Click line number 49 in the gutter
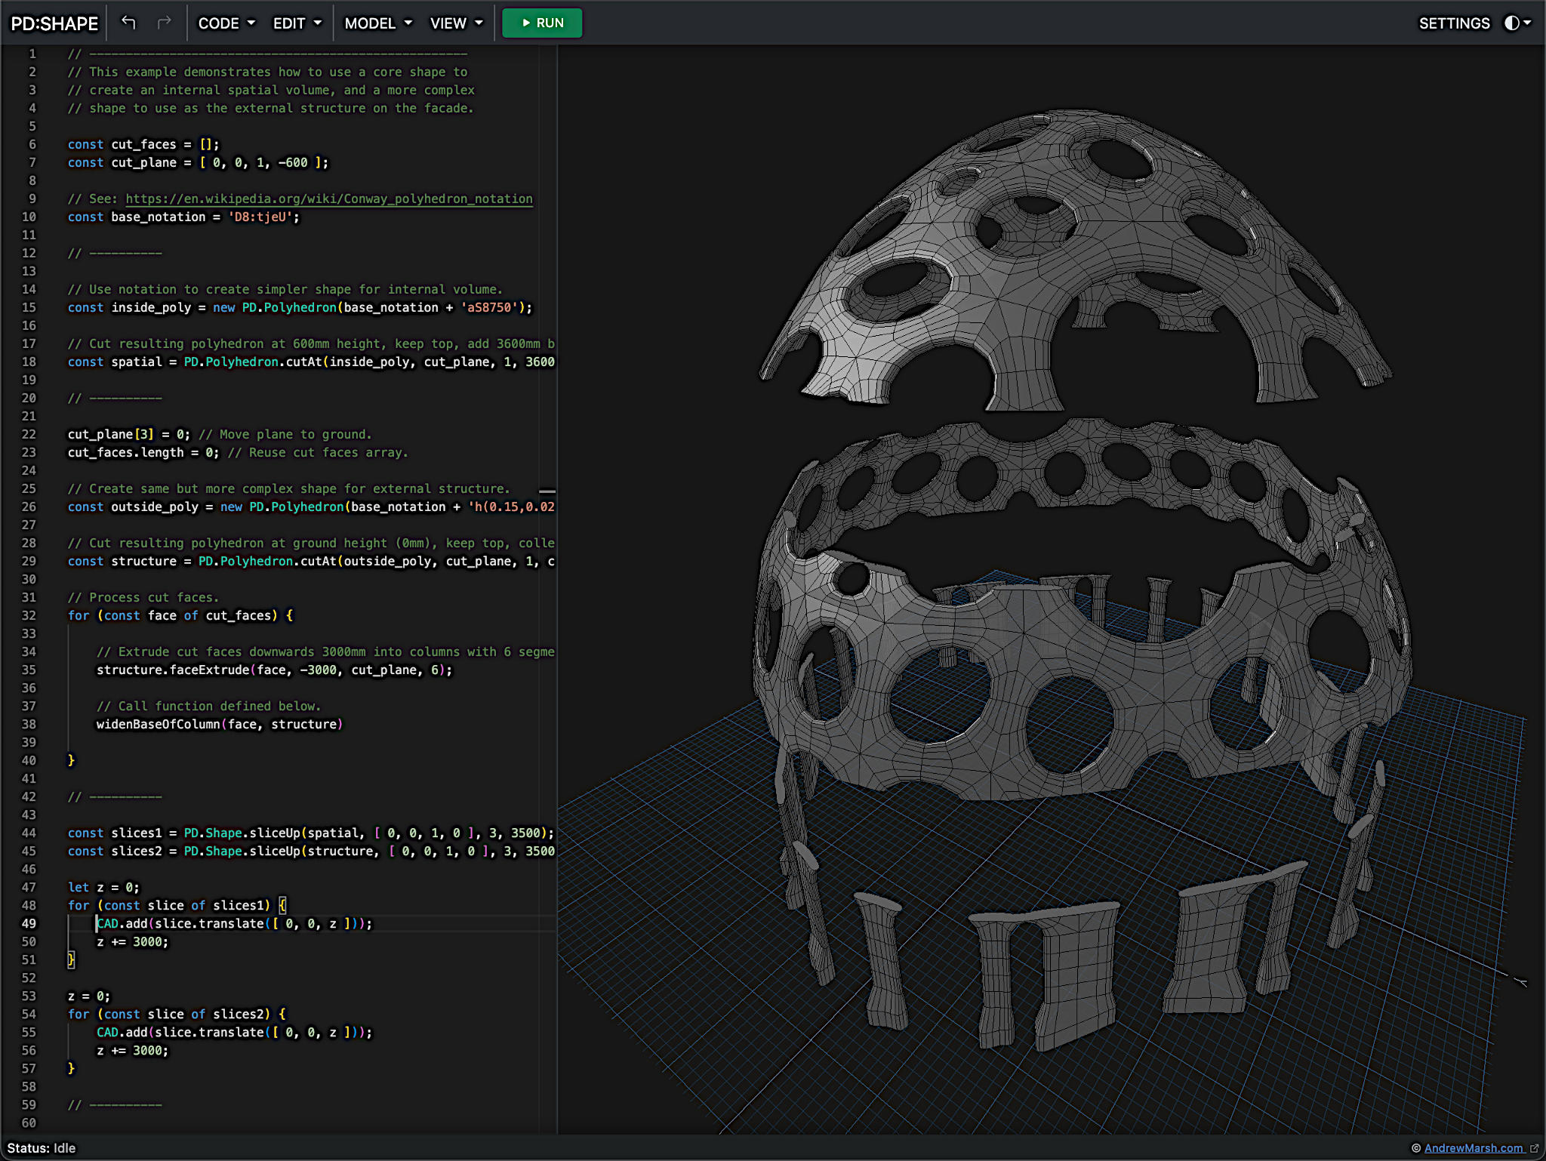Image resolution: width=1546 pixels, height=1161 pixels. point(29,923)
